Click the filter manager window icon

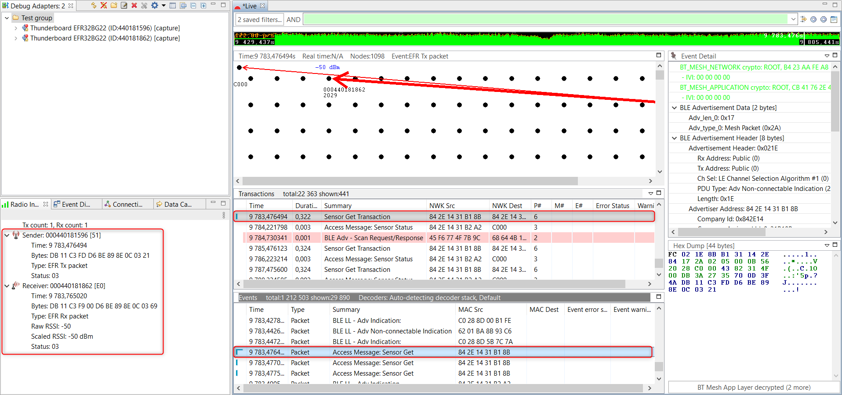pyautogui.click(x=834, y=19)
